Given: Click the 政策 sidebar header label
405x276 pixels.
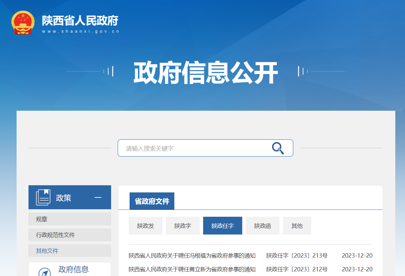Looking at the screenshot, I should coord(64,198).
